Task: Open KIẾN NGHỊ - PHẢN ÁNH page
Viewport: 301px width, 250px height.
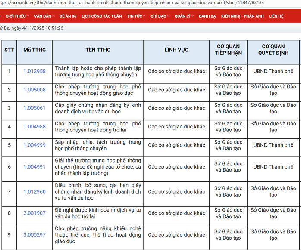Action: (242, 16)
